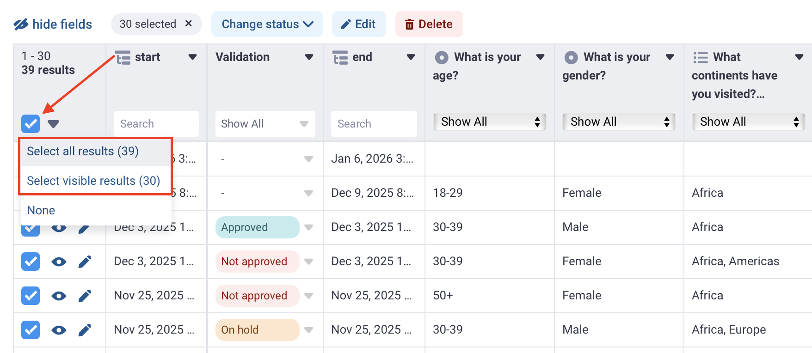This screenshot has width=812, height=353.
Task: Edit the Not approved Dec 3 submission pencil icon
Action: pos(85,262)
